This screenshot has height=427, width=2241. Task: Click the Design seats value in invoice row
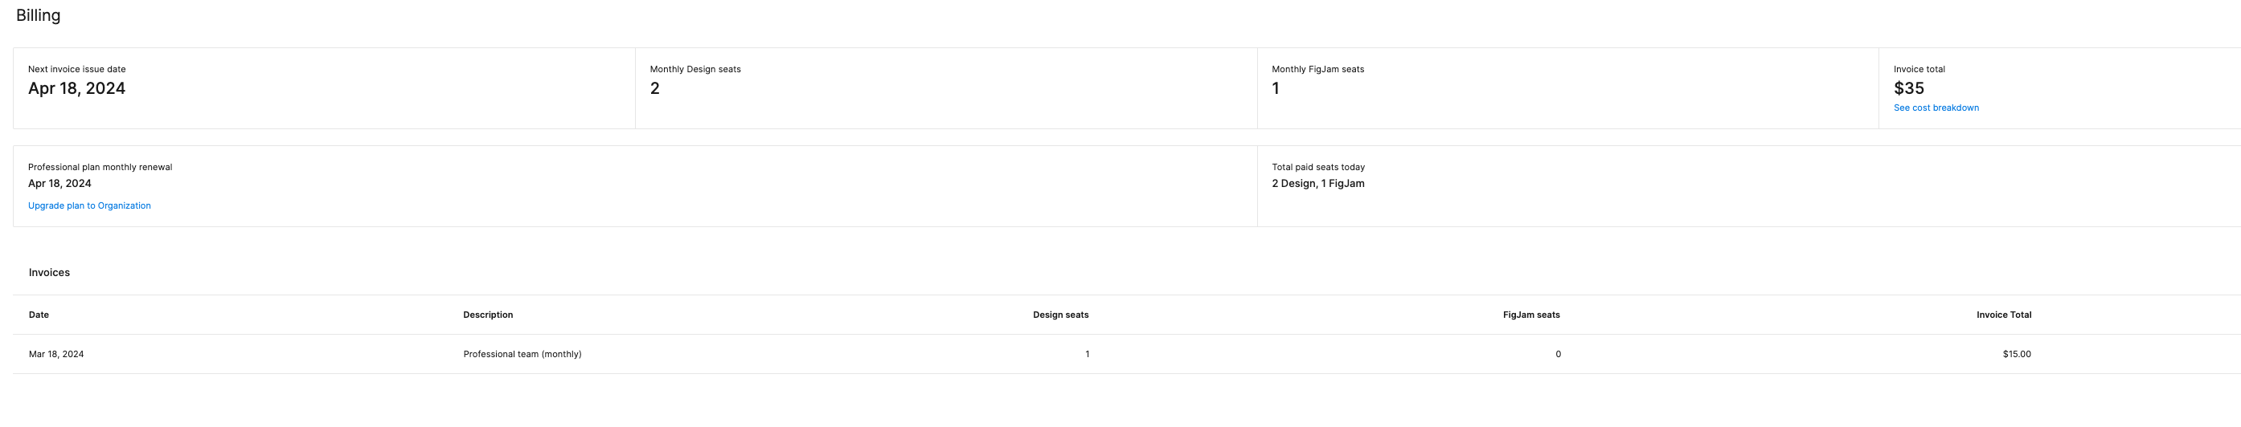tap(1087, 354)
